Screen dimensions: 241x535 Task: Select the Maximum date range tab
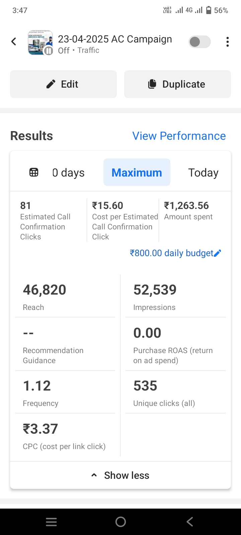[x=137, y=173]
